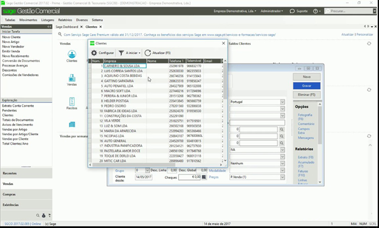The image size is (379, 228).
Task: Open the Empresa Demonstrativa dropdown
Action: [x=235, y=11]
